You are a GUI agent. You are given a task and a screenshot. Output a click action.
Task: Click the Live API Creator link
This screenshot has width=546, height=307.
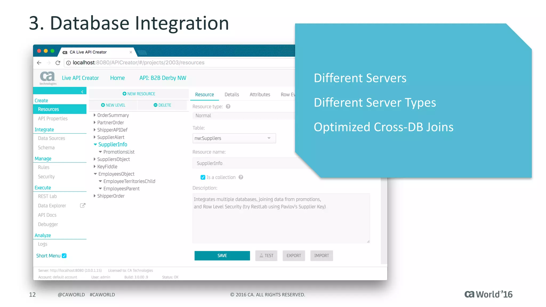pos(81,78)
